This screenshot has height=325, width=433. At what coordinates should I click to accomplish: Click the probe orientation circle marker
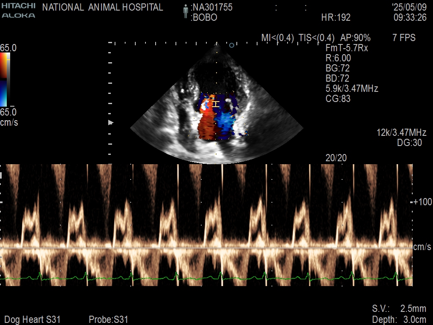point(231,45)
